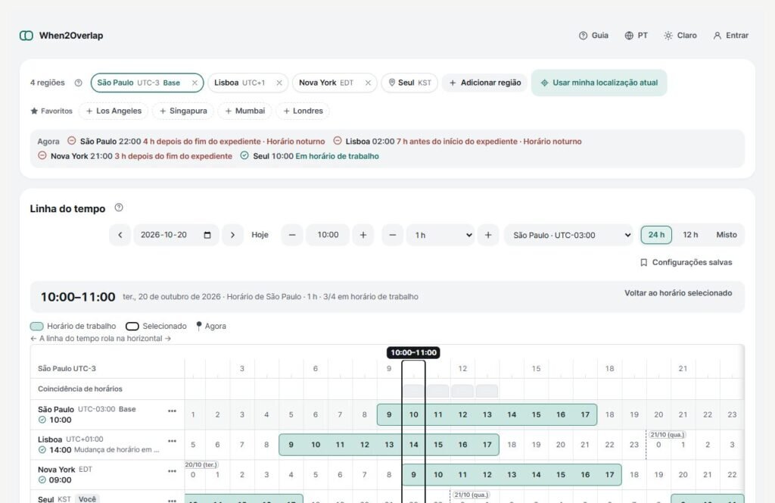Add Singapura from favorites
The width and height of the screenshot is (775, 503).
(183, 111)
